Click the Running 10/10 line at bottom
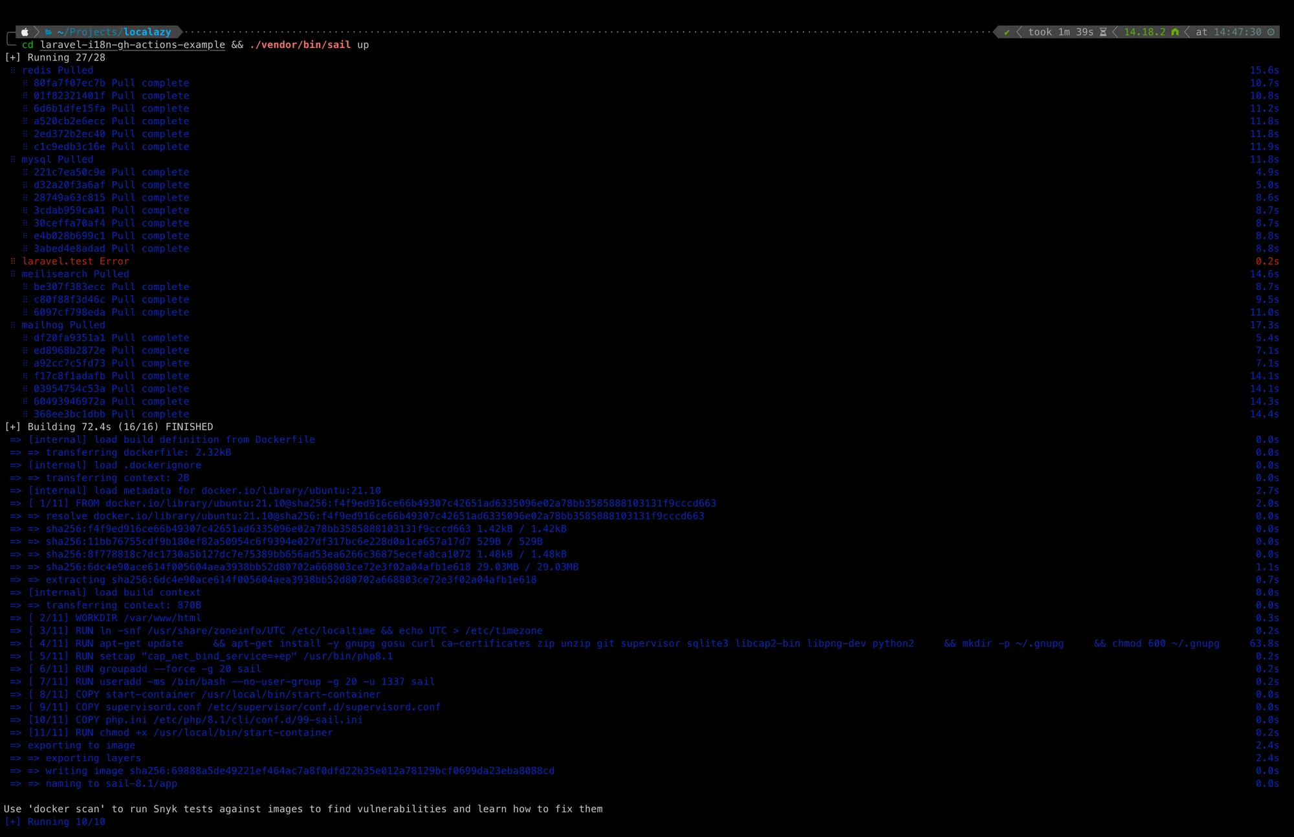 [55, 821]
